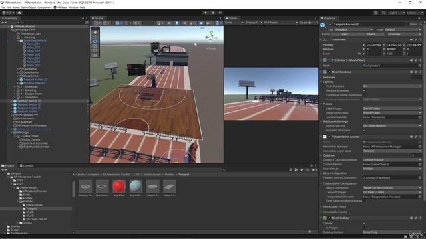Image resolution: width=426 pixels, height=239 pixels.
Task: Switch to the Game tab
Action: point(231,18)
